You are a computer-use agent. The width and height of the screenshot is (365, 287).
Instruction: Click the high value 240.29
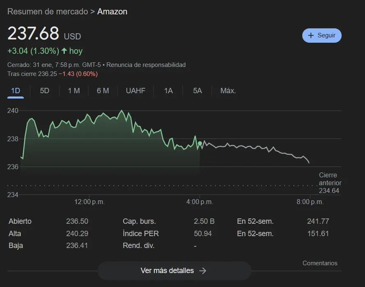[x=77, y=234]
